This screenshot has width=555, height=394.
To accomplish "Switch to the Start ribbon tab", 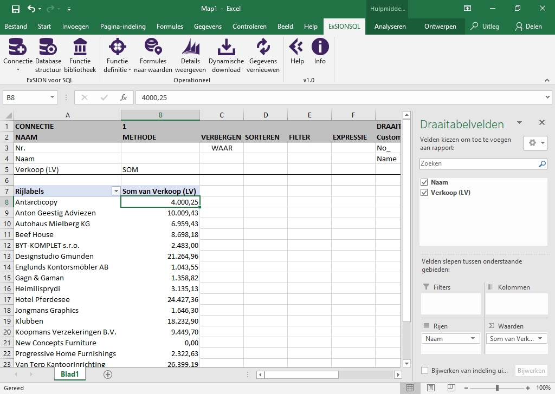I will [44, 27].
